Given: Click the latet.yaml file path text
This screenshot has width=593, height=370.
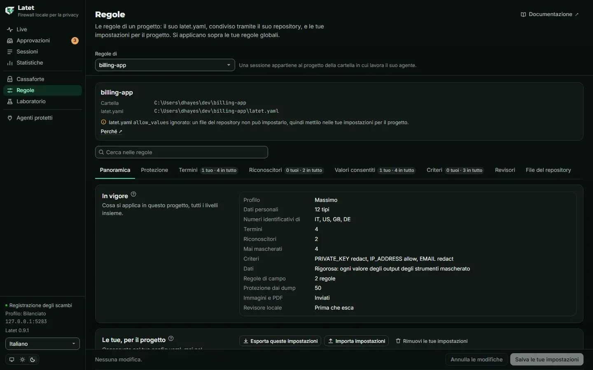Looking at the screenshot, I should [217, 111].
